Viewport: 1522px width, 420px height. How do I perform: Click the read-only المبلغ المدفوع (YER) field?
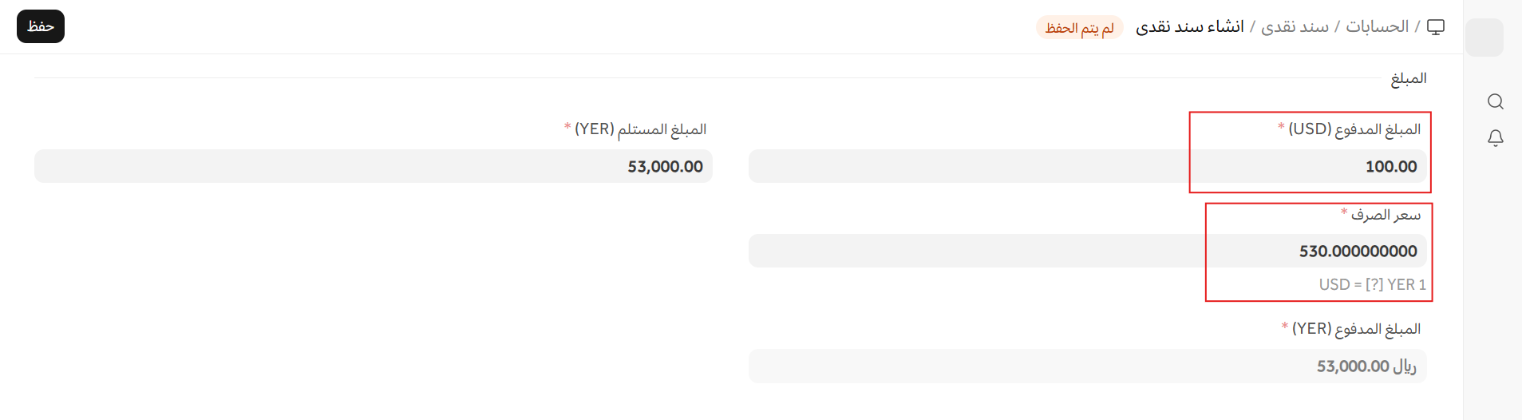(1087, 366)
